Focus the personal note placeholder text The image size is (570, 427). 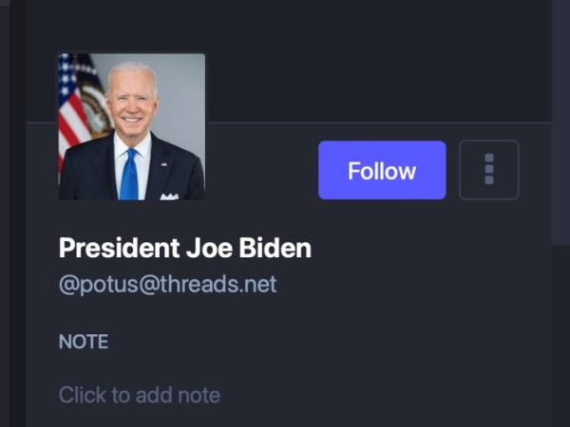(x=140, y=395)
